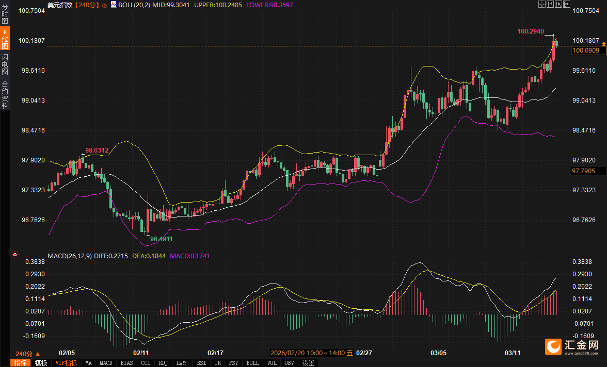The image size is (607, 367).
Task: Click the crosshair cursor icon at top right
Action: point(542,4)
